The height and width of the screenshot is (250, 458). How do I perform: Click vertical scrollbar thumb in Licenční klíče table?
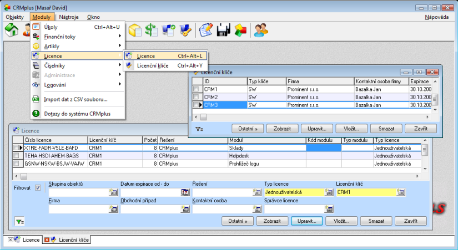point(435,99)
